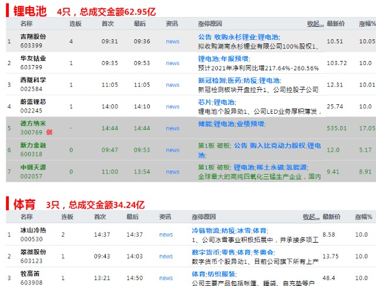
Task: Open 冬奥会 tag for 翠微股份
Action: [x=263, y=252]
